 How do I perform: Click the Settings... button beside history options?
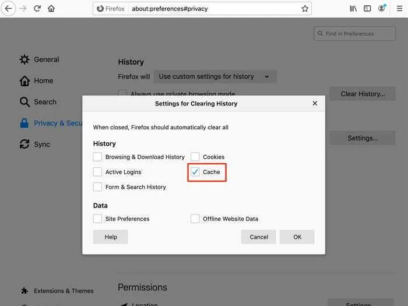[363, 138]
